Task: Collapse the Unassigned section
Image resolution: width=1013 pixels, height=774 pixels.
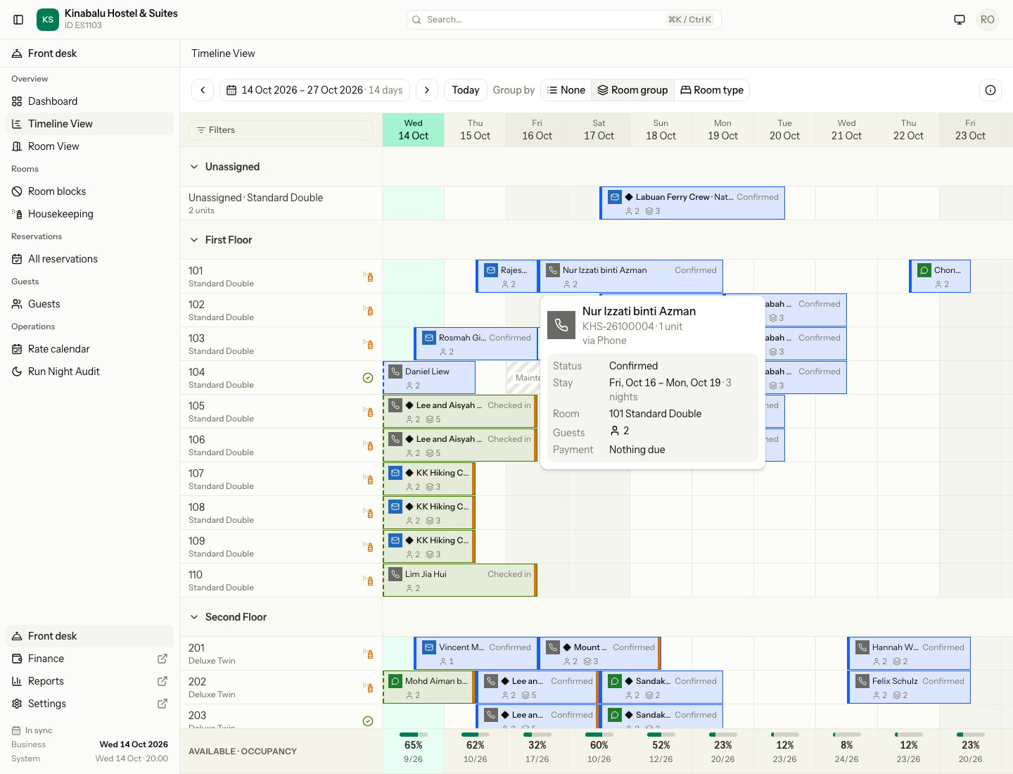Action: click(194, 167)
